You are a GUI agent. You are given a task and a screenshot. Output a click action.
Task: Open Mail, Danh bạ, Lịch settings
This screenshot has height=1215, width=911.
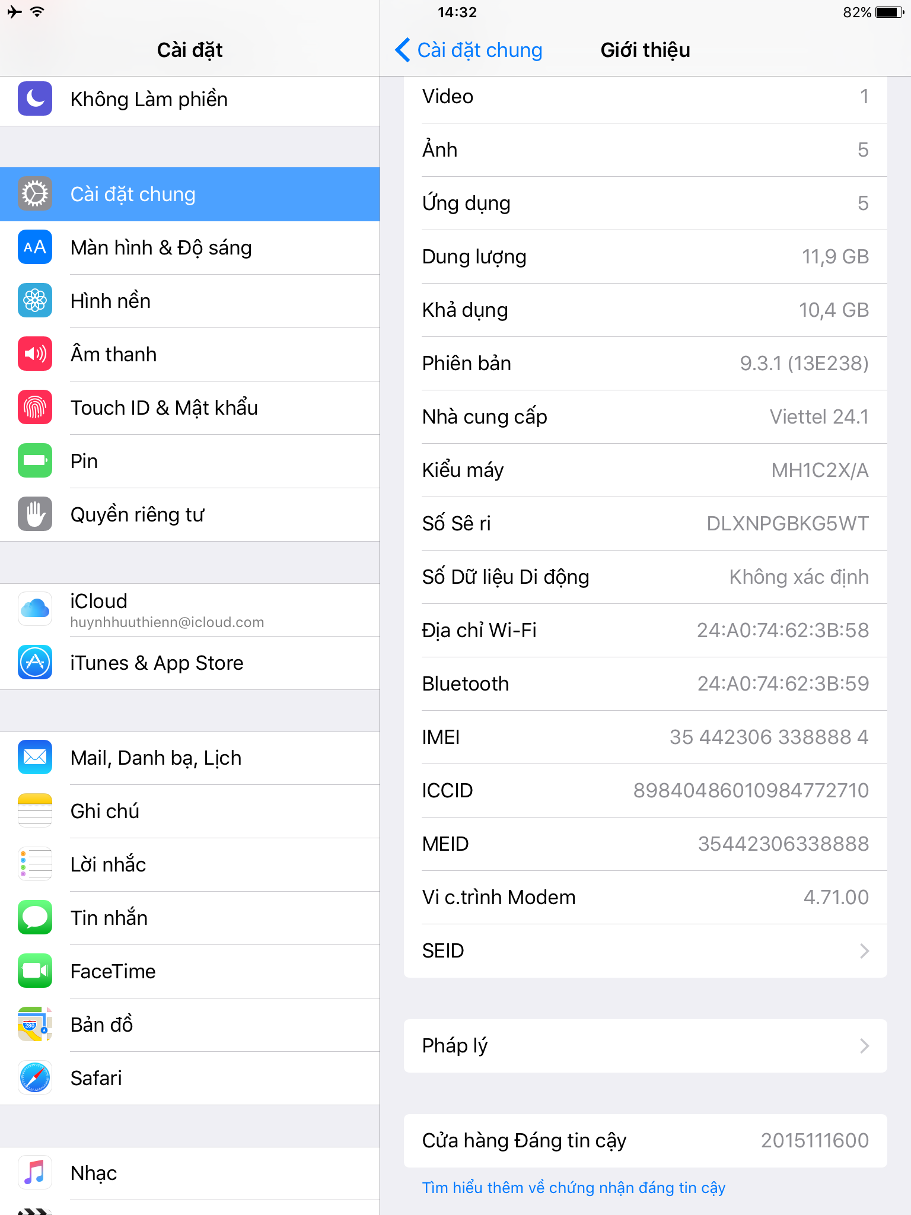(x=190, y=758)
